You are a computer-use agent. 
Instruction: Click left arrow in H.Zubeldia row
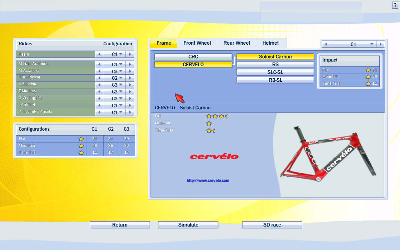coord(99,85)
